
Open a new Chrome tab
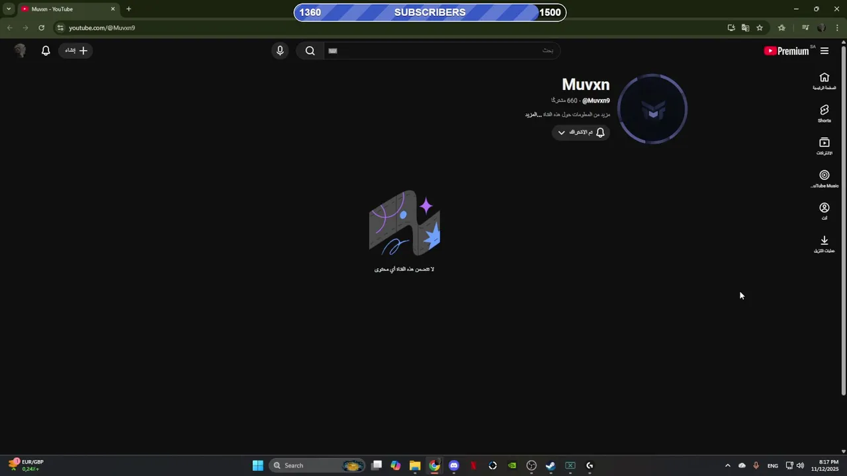128,9
